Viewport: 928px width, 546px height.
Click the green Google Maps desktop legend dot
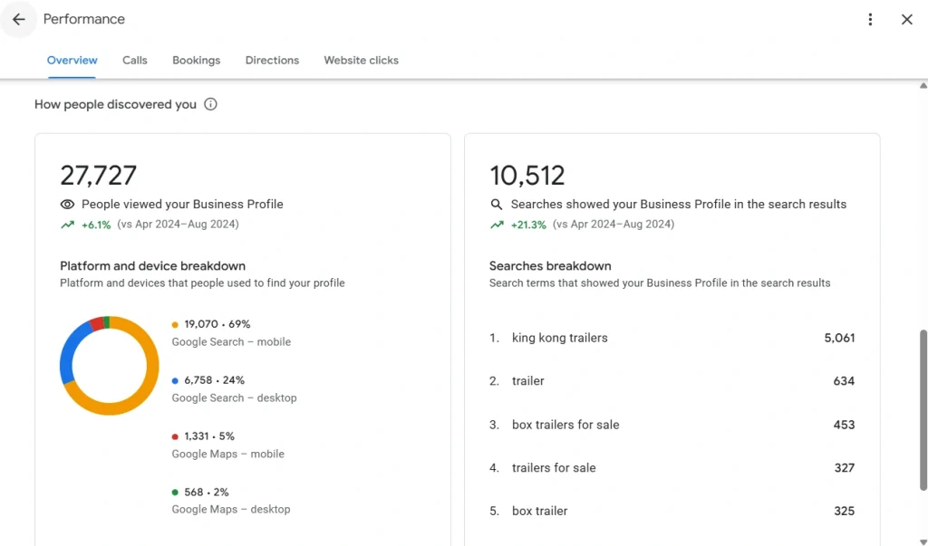(x=175, y=493)
